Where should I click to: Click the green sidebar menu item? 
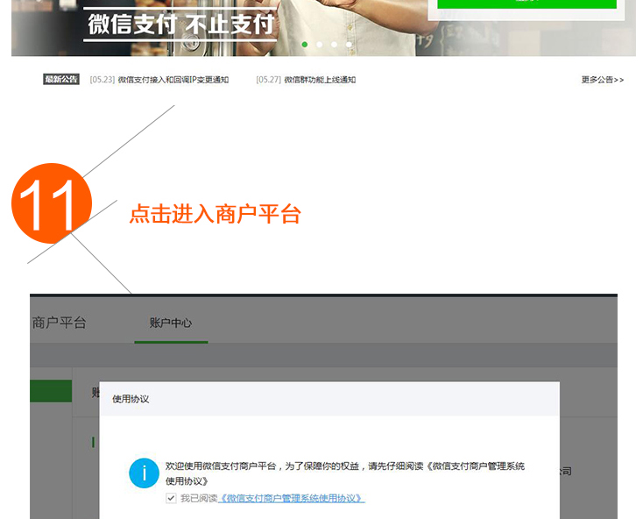coord(51,391)
